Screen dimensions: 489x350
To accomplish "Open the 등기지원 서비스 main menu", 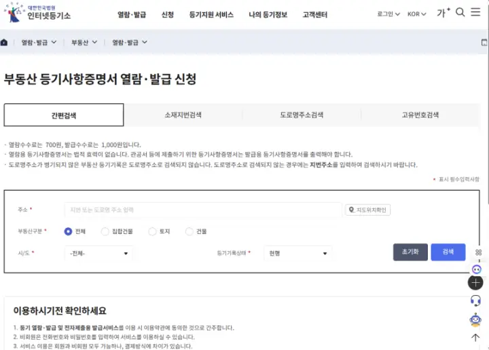I will pos(211,15).
